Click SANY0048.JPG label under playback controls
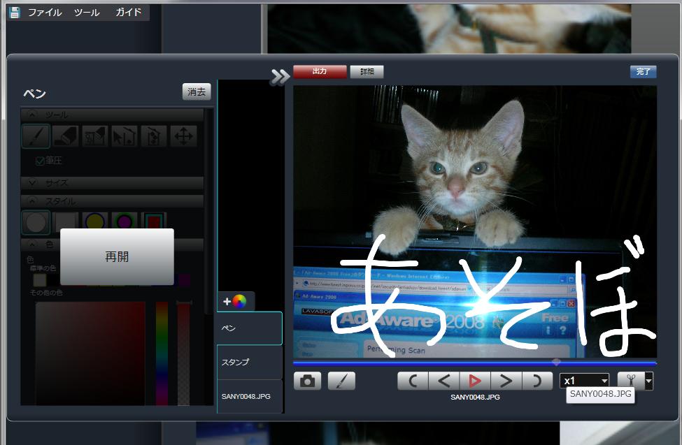 coord(475,397)
